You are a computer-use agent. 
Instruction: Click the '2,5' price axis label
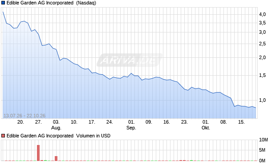[263, 44]
